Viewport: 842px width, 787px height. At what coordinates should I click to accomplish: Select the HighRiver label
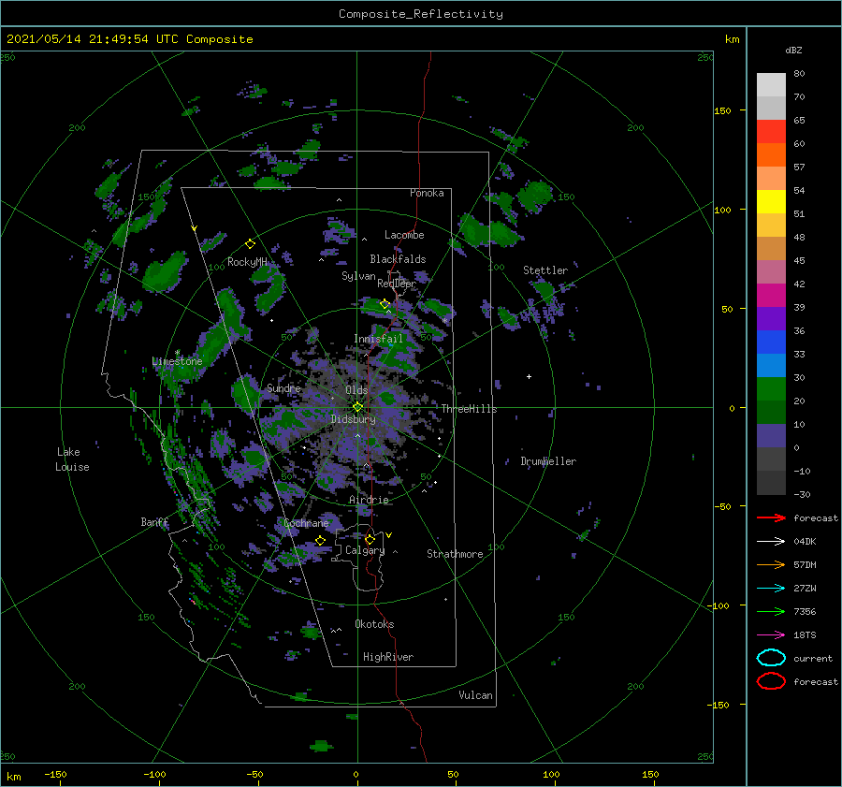(x=387, y=657)
